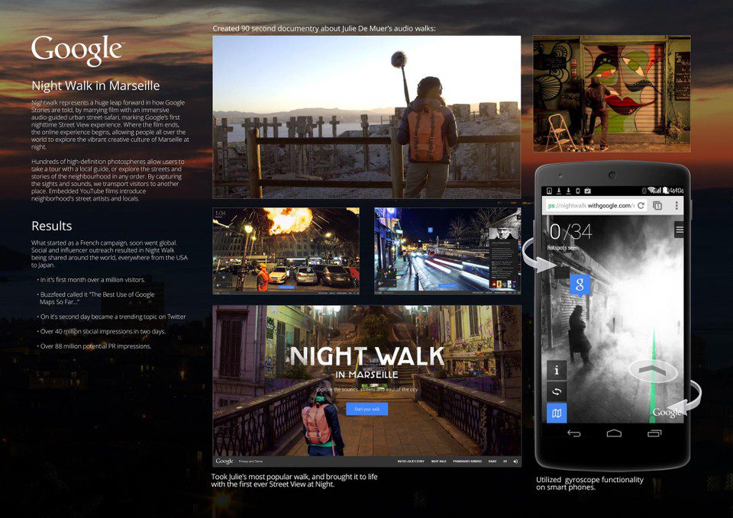Viewport: 733px width, 518px height.
Task: Toggle the sound icon in the website footer
Action: pyautogui.click(x=515, y=461)
